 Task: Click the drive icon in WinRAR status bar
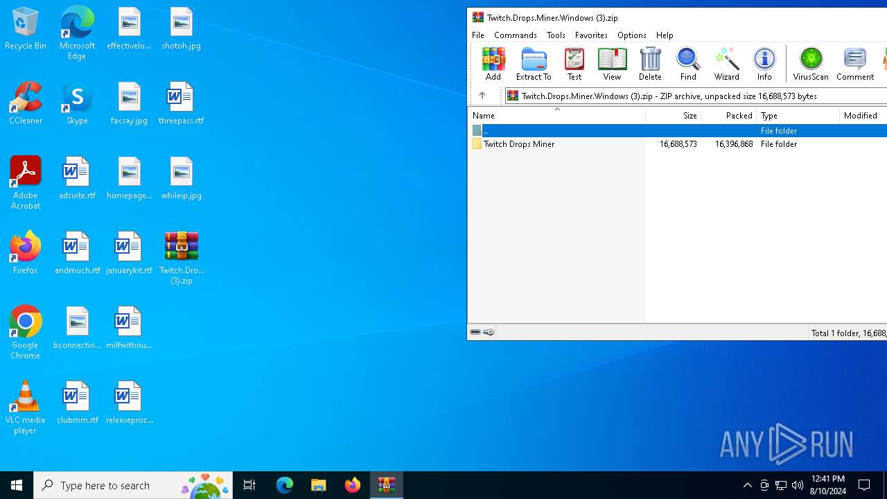475,332
